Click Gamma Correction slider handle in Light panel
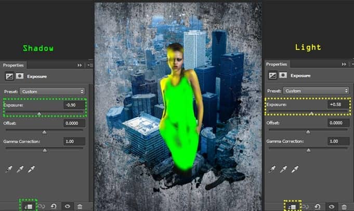 (308, 150)
